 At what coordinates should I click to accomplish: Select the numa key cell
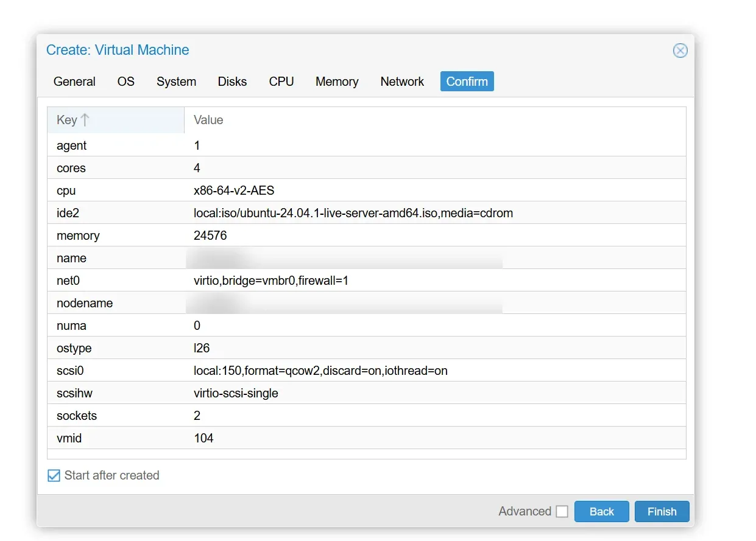116,326
